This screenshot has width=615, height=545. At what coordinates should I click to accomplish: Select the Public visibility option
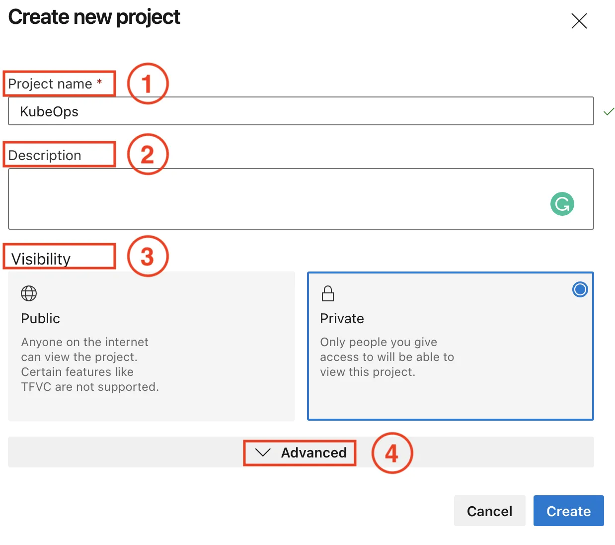152,346
